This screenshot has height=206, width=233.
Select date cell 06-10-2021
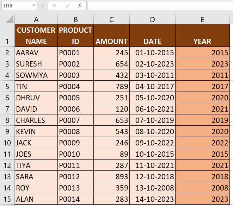coord(152,109)
